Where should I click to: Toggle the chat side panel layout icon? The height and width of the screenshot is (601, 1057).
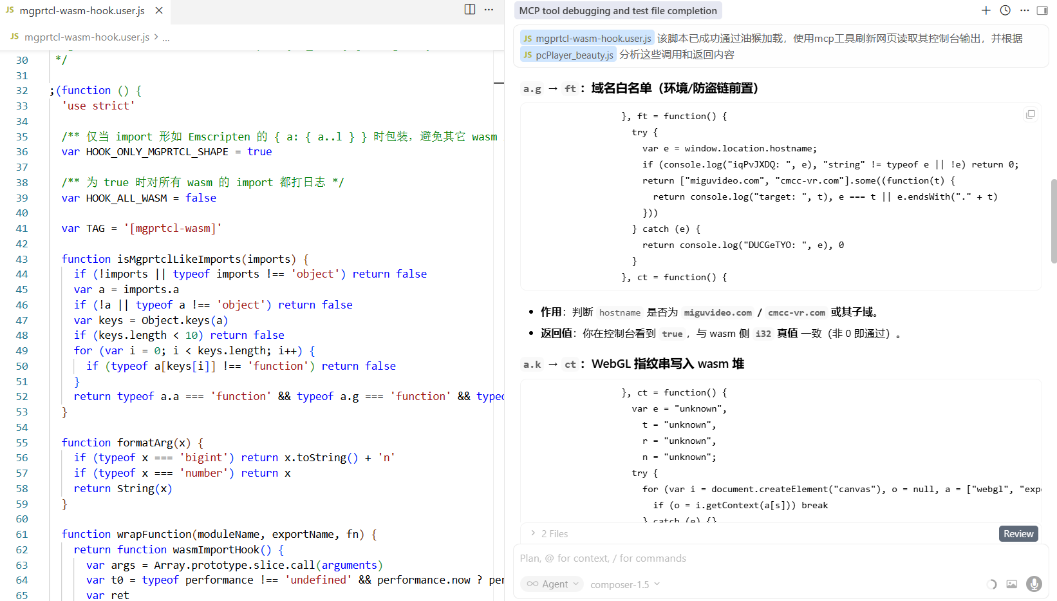point(1042,10)
